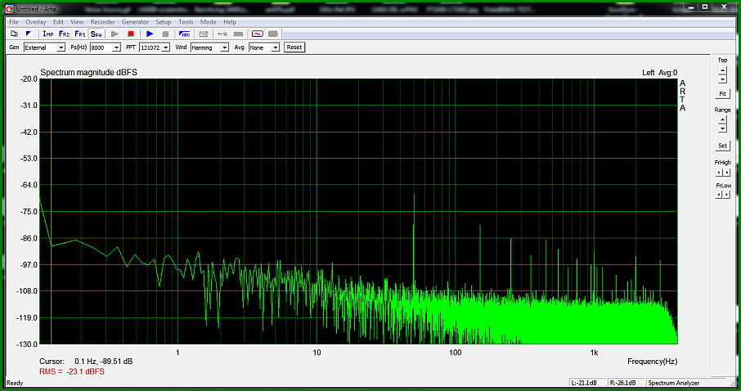Click the yellow cursor line at 0.1 Hz

pyautogui.click(x=52, y=211)
